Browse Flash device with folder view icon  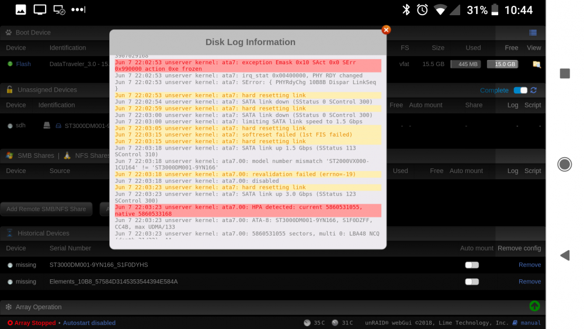536,64
